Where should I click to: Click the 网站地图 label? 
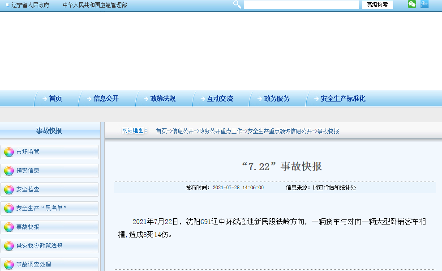point(134,131)
